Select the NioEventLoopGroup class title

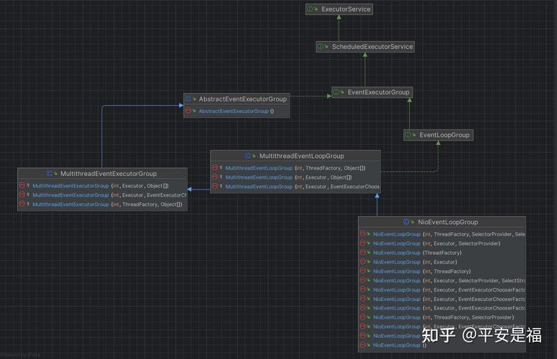pyautogui.click(x=448, y=222)
